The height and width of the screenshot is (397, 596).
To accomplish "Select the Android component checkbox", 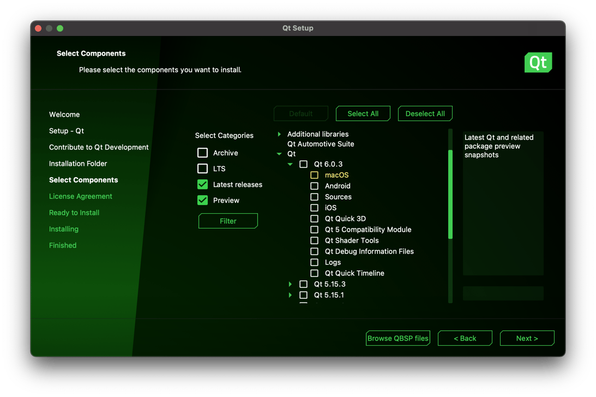I will pyautogui.click(x=315, y=186).
